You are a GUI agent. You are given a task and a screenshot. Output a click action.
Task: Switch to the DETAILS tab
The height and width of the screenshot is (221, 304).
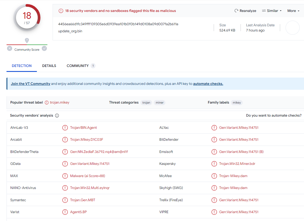click(x=49, y=66)
